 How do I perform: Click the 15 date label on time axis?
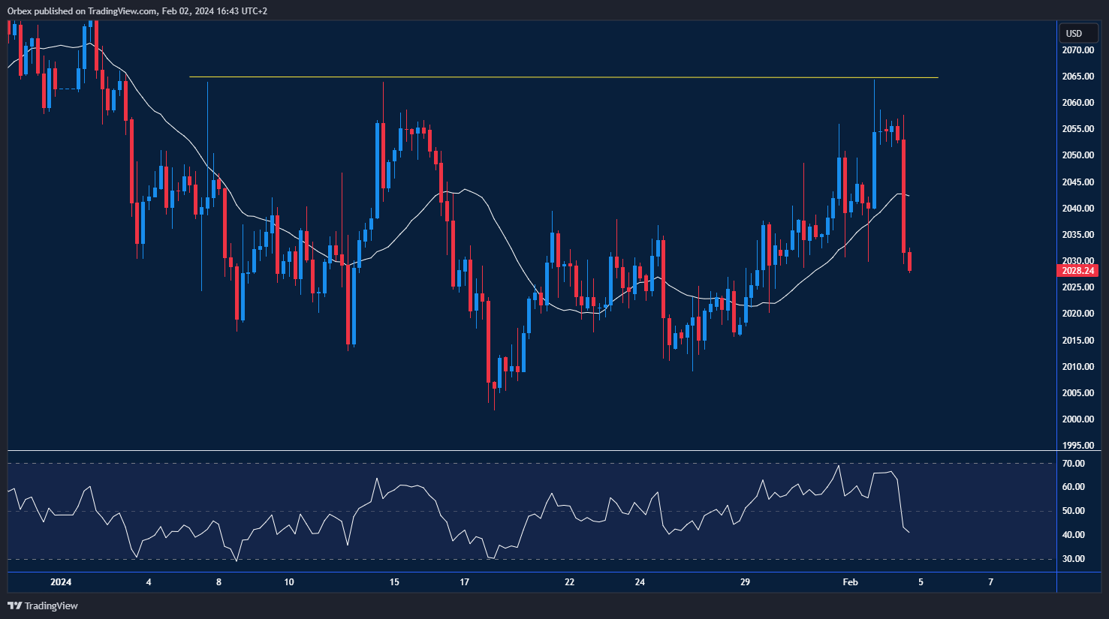coord(394,582)
